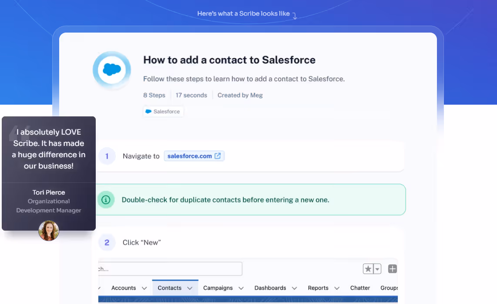Select the Dashboards tab
This screenshot has height=304, width=497.
tap(270, 288)
